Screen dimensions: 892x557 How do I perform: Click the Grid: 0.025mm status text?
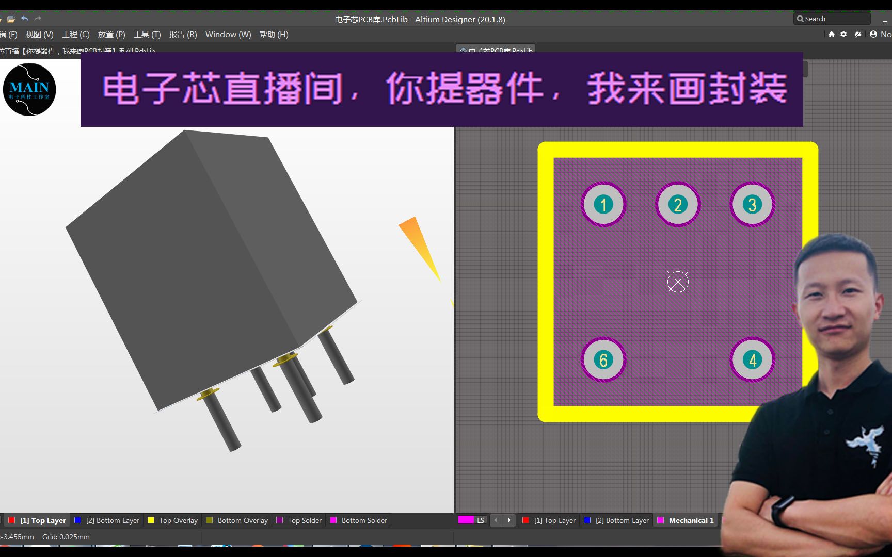pyautogui.click(x=66, y=537)
